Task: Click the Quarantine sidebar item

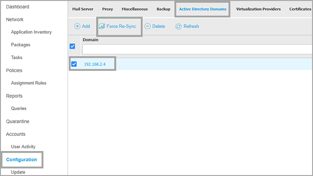Action: (x=17, y=121)
